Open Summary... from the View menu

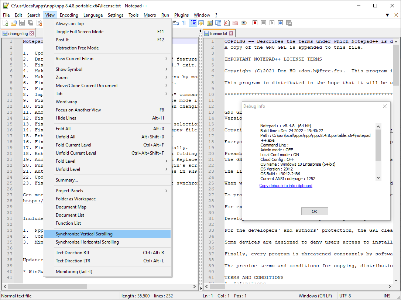click(x=107, y=180)
